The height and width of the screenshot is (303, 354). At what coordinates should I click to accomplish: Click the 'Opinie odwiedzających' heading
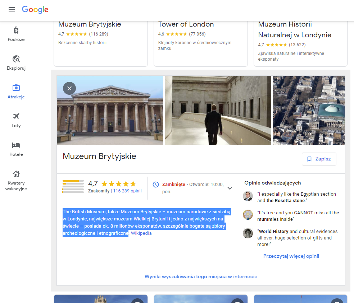272,183
